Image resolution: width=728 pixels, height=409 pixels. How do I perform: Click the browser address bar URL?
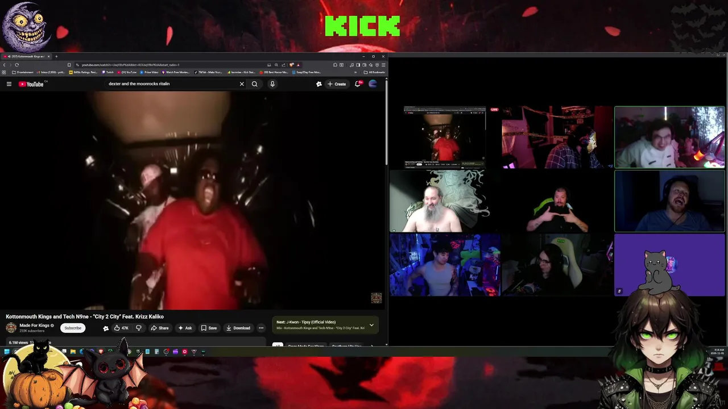[131, 65]
